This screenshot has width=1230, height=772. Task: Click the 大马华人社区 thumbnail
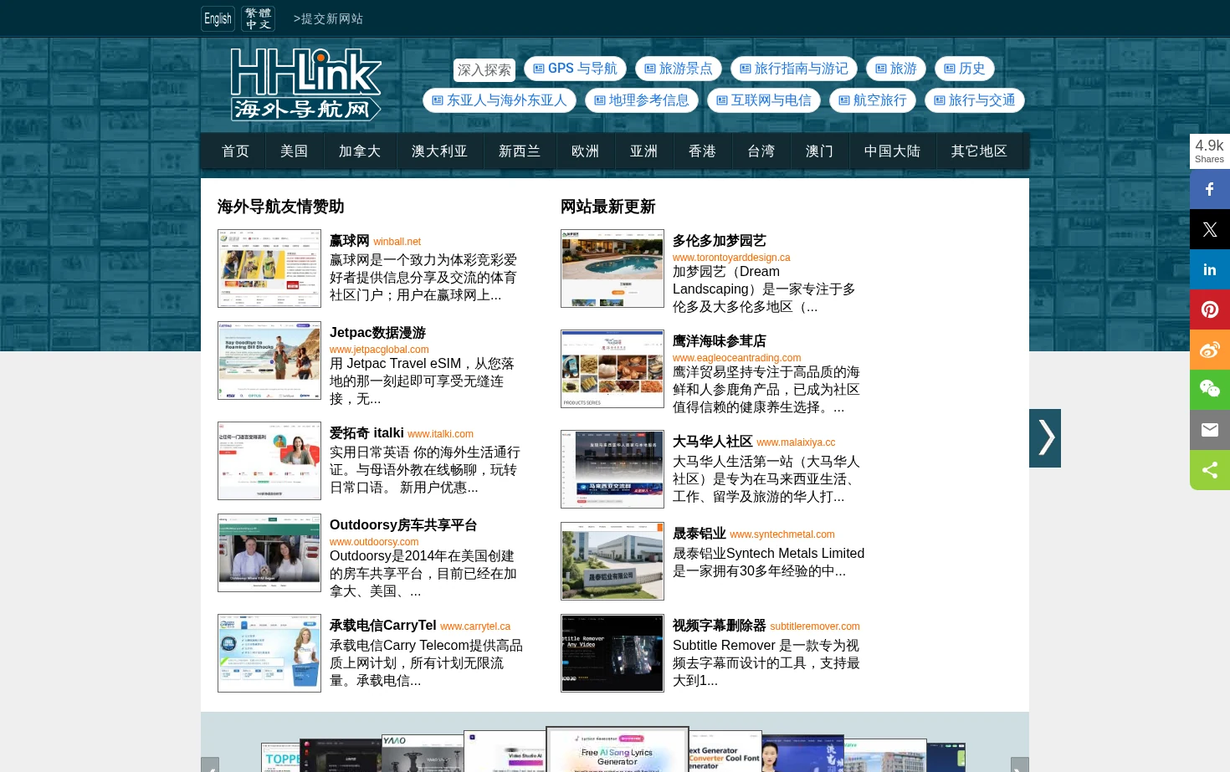tap(612, 469)
